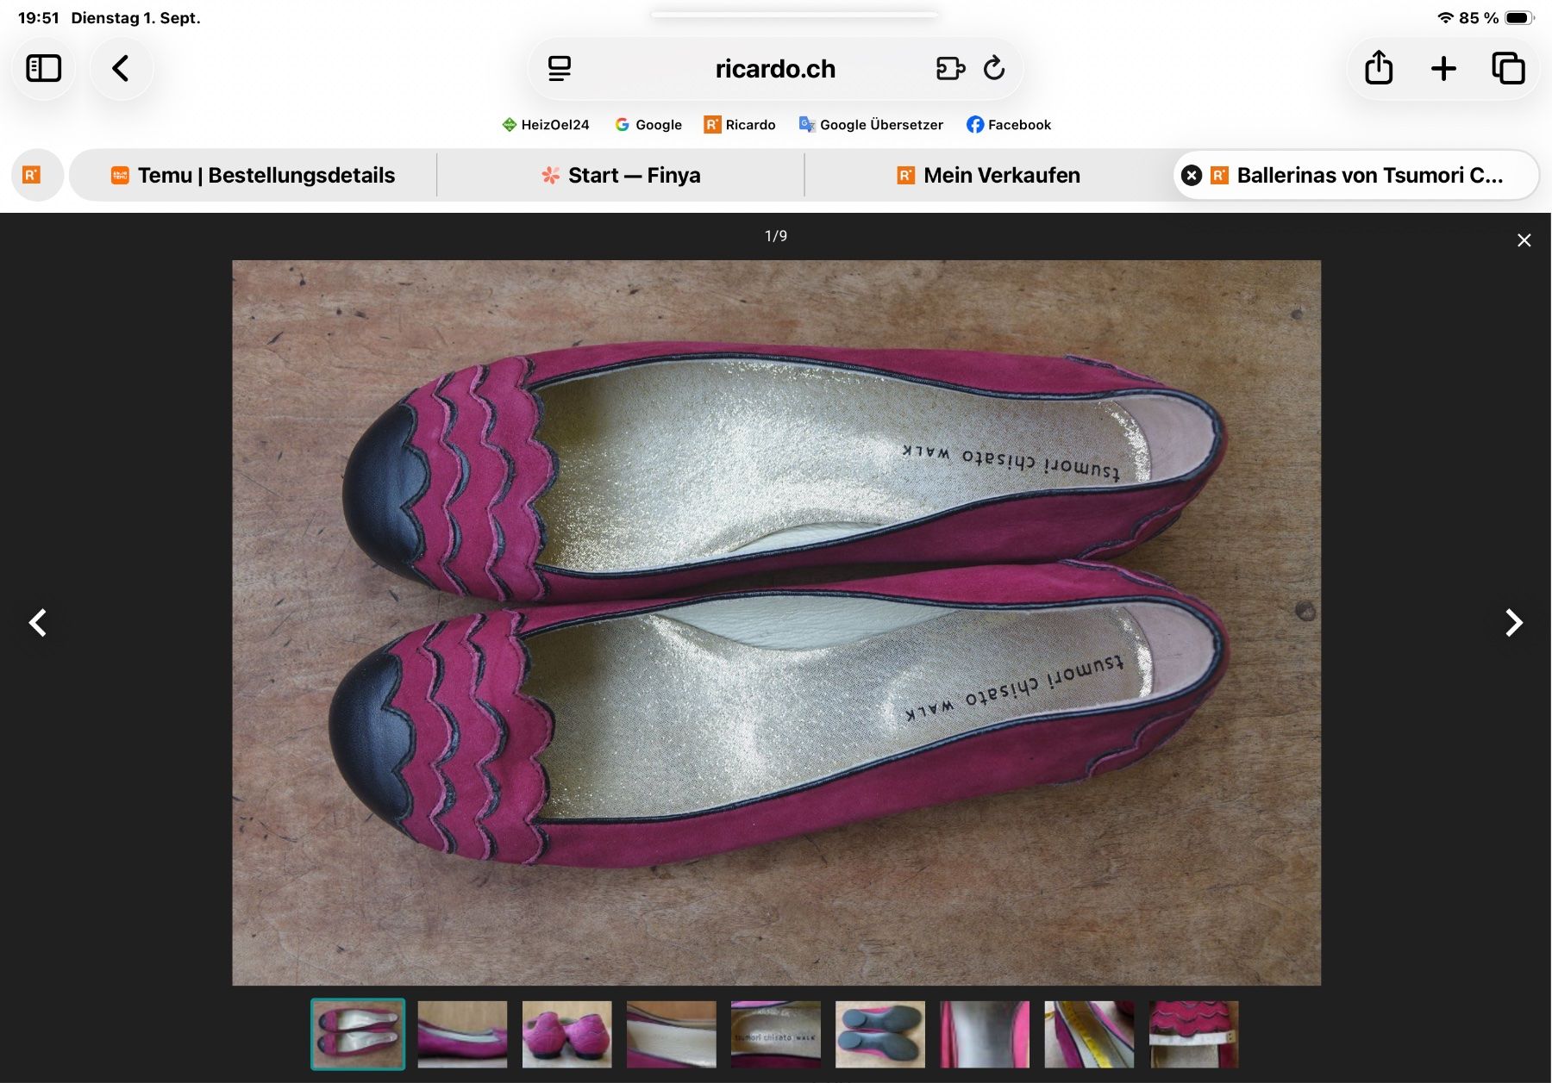Open the extensions icon in address bar
This screenshot has height=1083, width=1552.
point(950,69)
